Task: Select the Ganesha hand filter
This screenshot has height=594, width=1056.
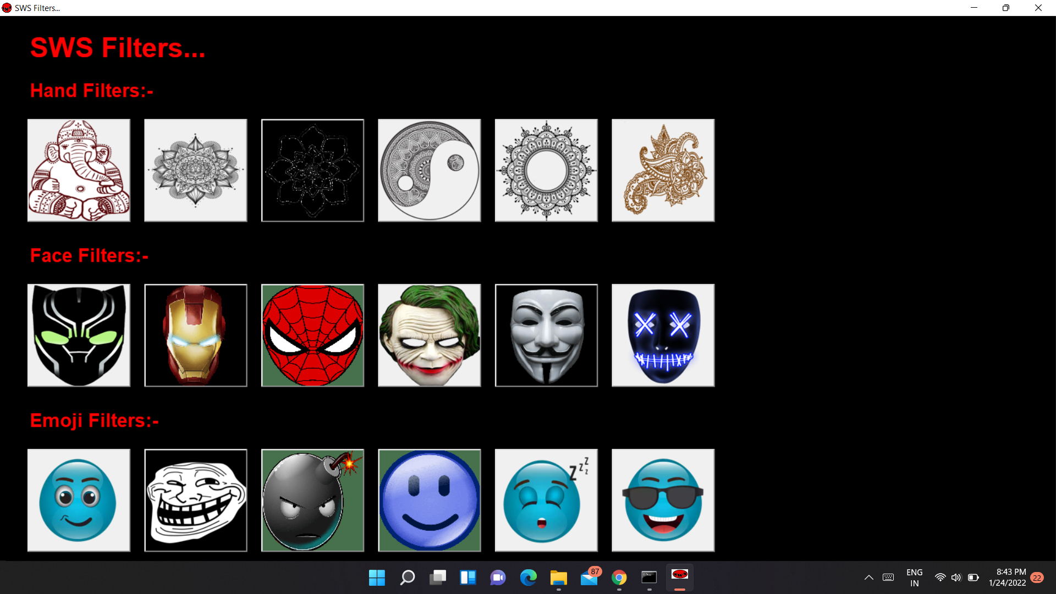Action: point(79,170)
